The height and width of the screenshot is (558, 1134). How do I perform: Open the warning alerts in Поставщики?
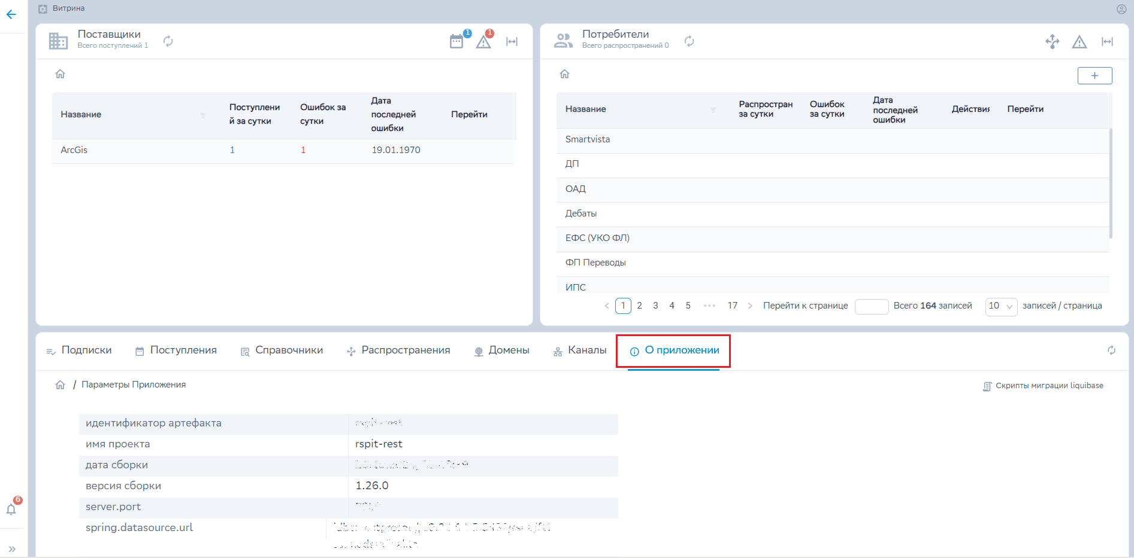tap(483, 42)
